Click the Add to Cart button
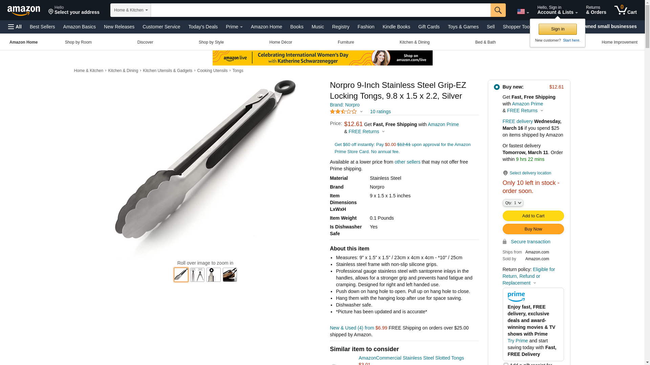The width and height of the screenshot is (650, 365). (533, 216)
